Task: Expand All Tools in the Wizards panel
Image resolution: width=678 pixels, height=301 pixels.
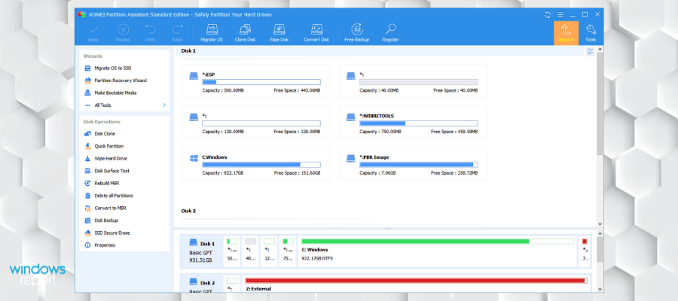Action: coord(124,105)
